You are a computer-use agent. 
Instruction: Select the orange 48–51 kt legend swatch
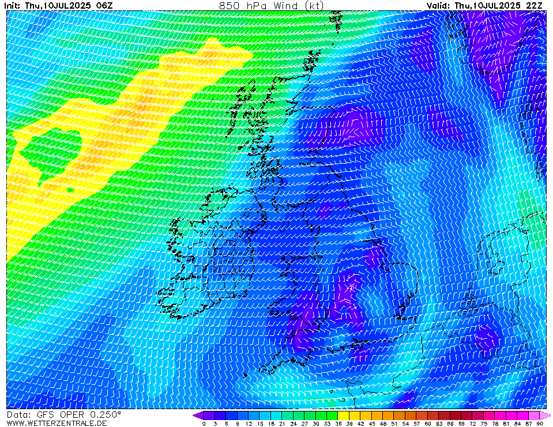(x=388, y=415)
